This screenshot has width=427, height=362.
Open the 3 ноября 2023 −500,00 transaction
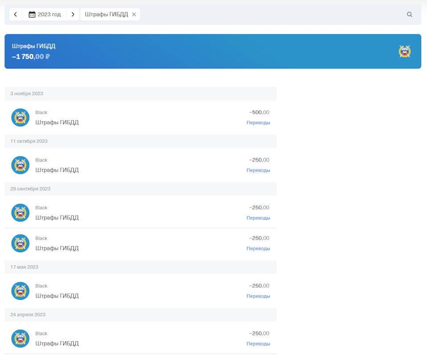[140, 117]
